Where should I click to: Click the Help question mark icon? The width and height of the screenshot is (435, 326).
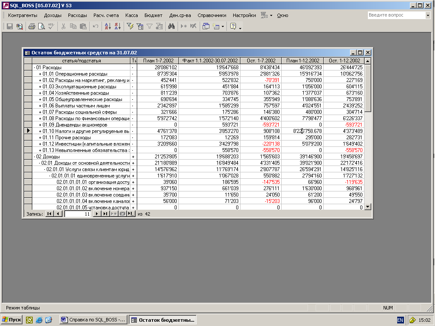(x=233, y=26)
